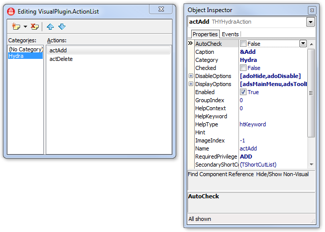Expand the DisplayOptions property
The width and height of the screenshot is (325, 232).
(x=191, y=84)
